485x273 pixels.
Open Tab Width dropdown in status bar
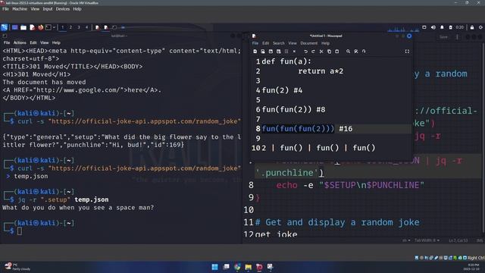pyautogui.click(x=427, y=240)
